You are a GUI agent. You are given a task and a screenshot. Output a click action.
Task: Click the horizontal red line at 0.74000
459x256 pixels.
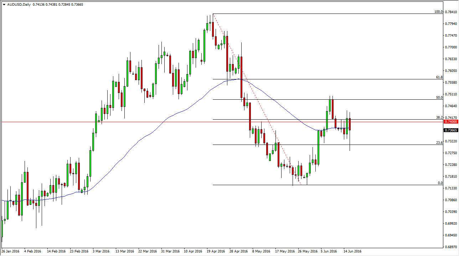(x=143, y=121)
